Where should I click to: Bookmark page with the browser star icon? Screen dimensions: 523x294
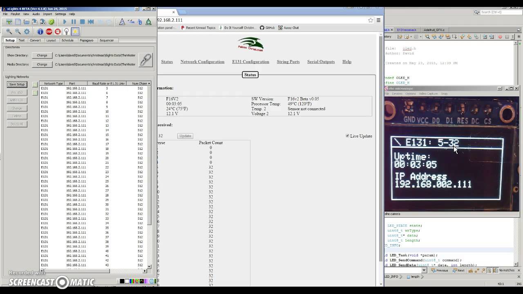(x=371, y=20)
